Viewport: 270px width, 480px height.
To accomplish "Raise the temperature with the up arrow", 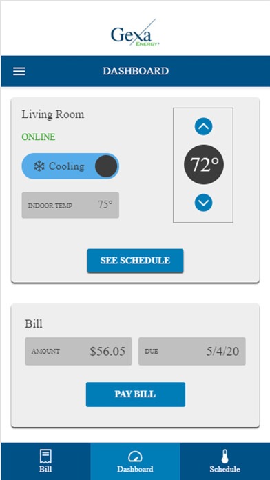I will point(203,126).
